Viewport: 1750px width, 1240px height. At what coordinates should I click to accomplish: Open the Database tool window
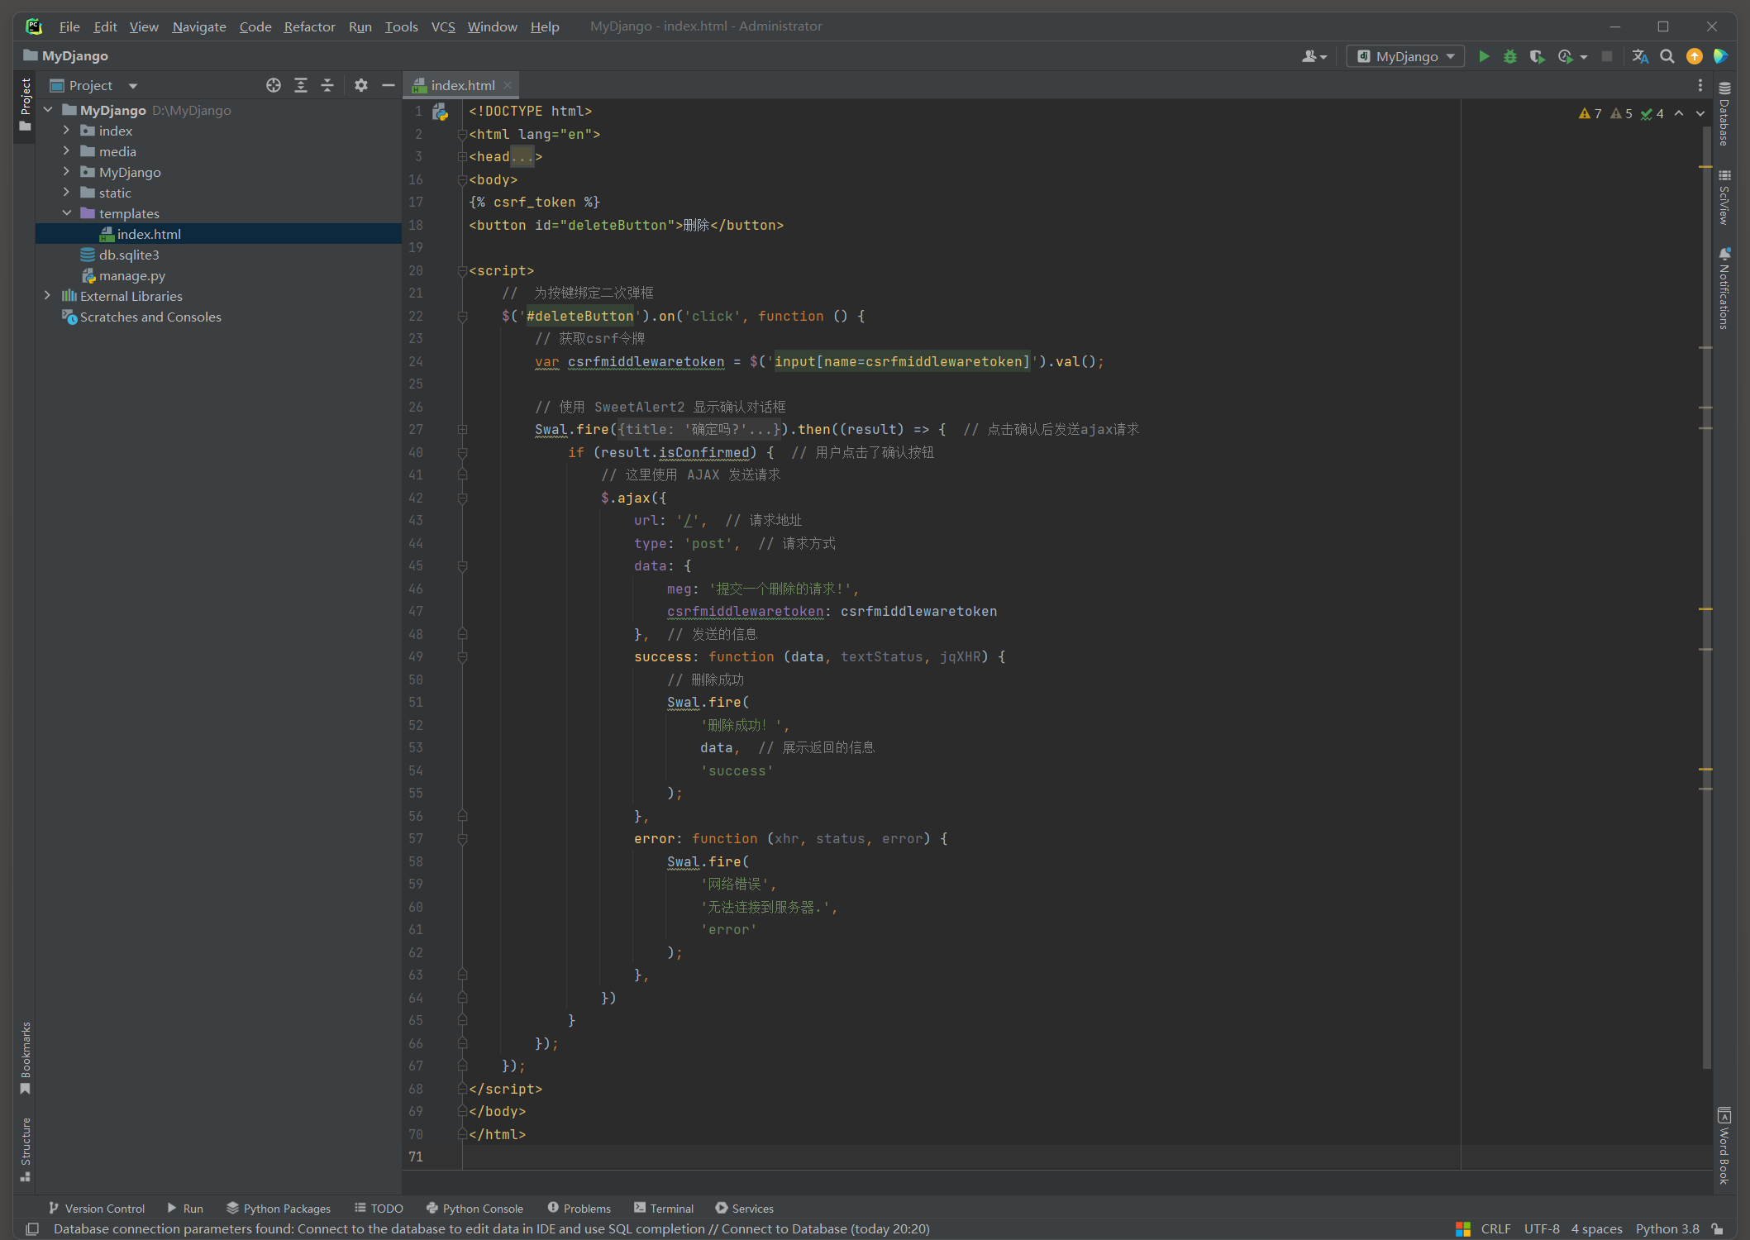[x=1724, y=113]
